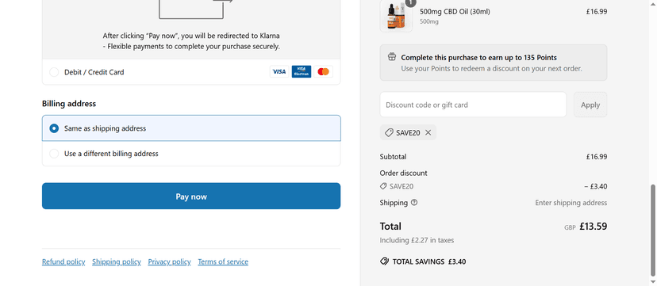Open Terms of service link
Screen dimensions: 657x286
(223, 261)
